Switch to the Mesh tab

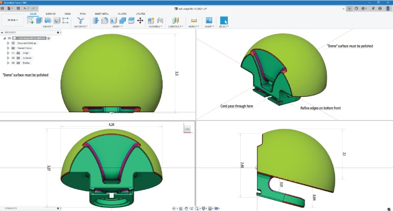click(x=68, y=14)
